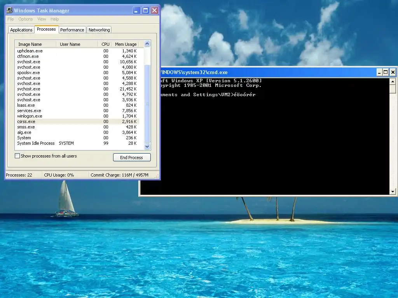The width and height of the screenshot is (398, 298).
Task: Sort by Mem Usage column header
Action: [x=126, y=44]
